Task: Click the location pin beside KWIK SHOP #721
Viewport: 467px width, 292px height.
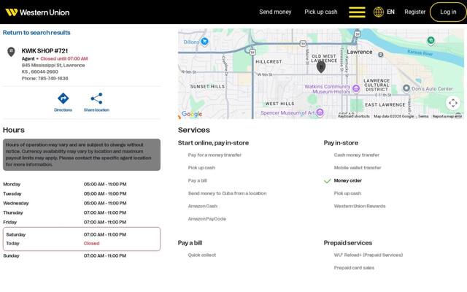Action: pos(11,52)
